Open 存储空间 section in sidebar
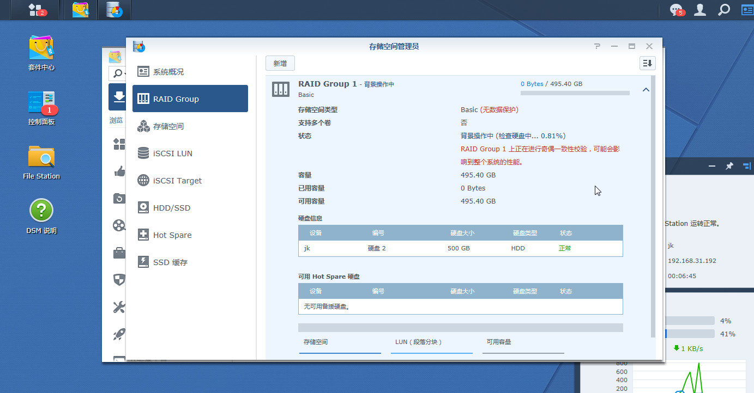This screenshot has width=754, height=393. pyautogui.click(x=190, y=126)
